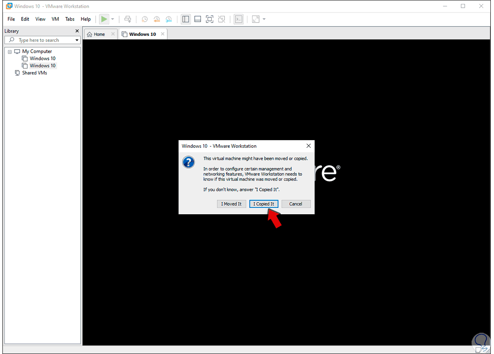This screenshot has width=494, height=354.
Task: Open the Edit menu
Action: [25, 19]
